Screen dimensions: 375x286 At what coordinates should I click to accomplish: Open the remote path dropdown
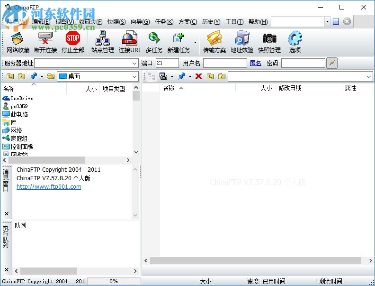tap(368, 77)
